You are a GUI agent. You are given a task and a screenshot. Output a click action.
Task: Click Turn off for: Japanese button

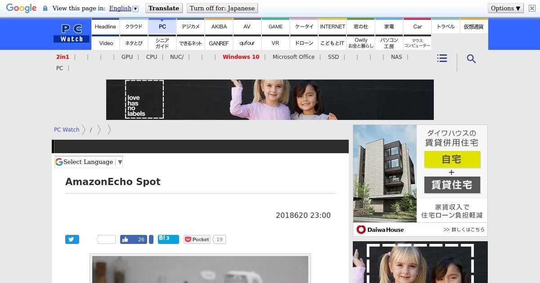pyautogui.click(x=222, y=8)
